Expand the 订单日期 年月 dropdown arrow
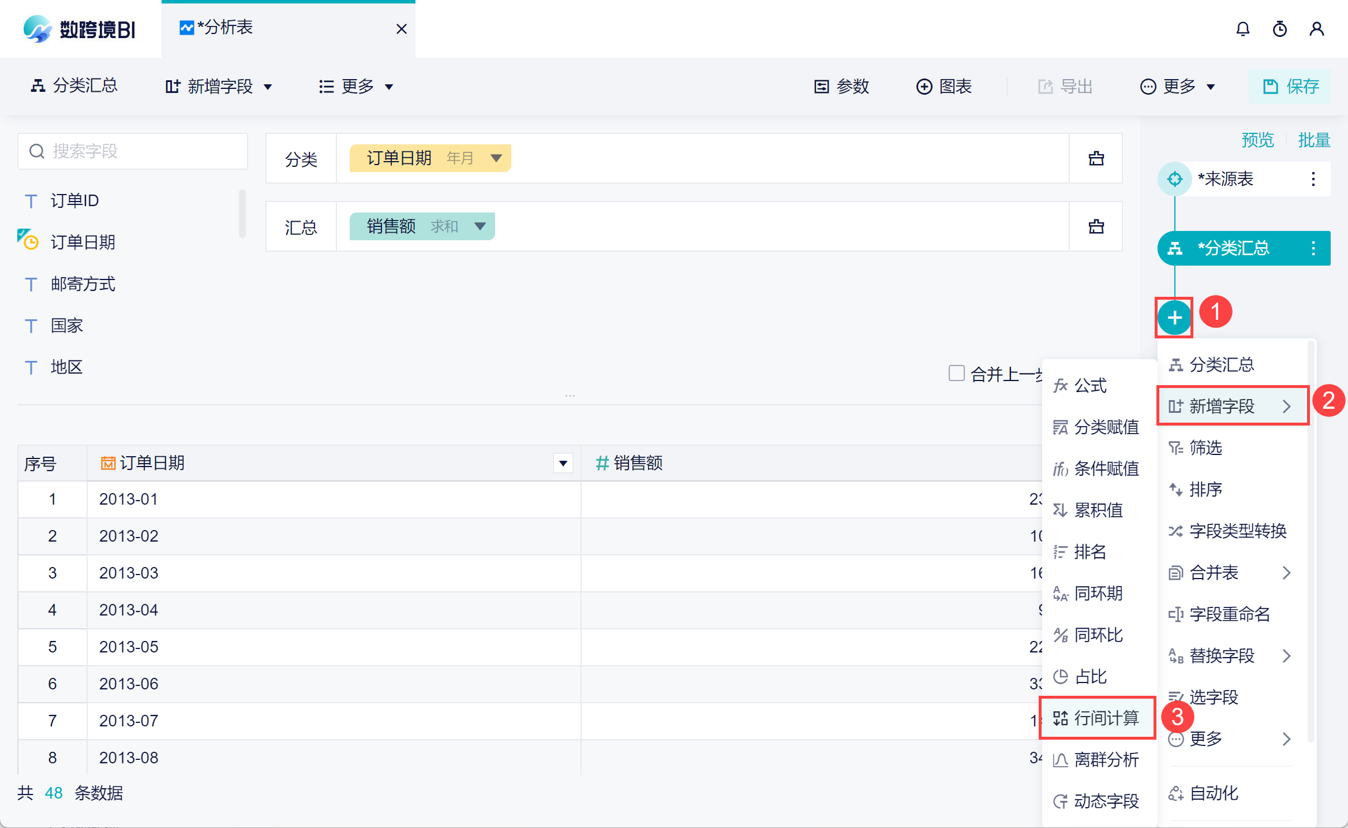This screenshot has width=1348, height=828. (496, 158)
